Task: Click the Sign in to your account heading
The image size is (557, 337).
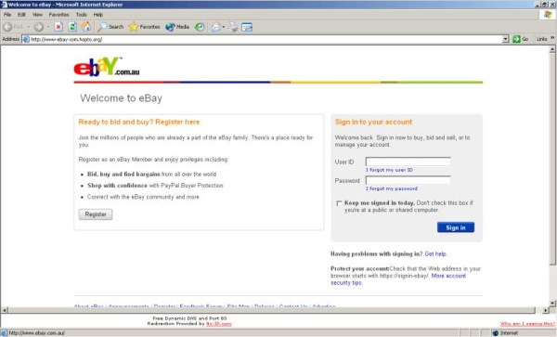Action: 373,122
